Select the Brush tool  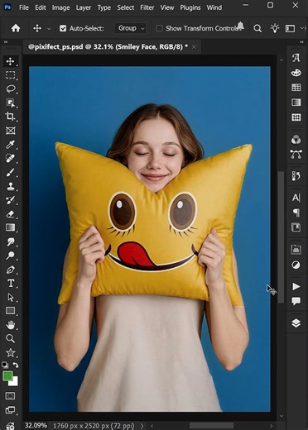11,172
